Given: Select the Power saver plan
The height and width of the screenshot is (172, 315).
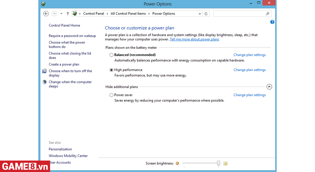Looking at the screenshot, I should coord(111,95).
